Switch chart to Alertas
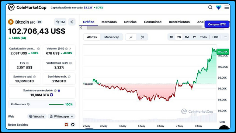Image resolution: width=236 pixels, height=133 pixels. coord(92,37)
